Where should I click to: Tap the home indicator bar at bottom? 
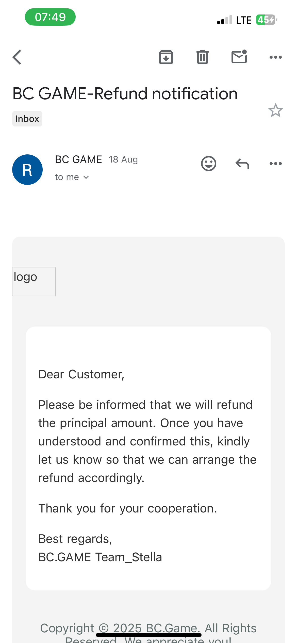(x=148, y=635)
